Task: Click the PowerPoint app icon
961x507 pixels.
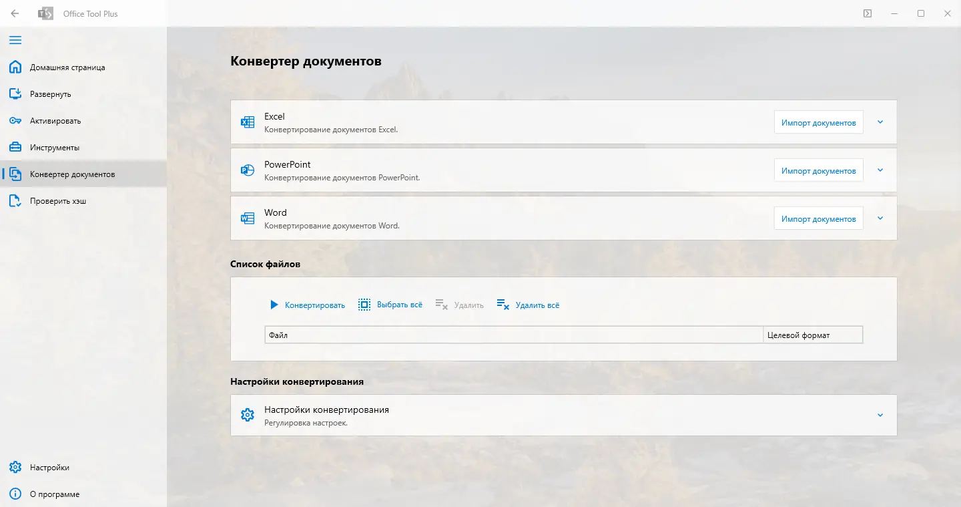Action: point(248,170)
